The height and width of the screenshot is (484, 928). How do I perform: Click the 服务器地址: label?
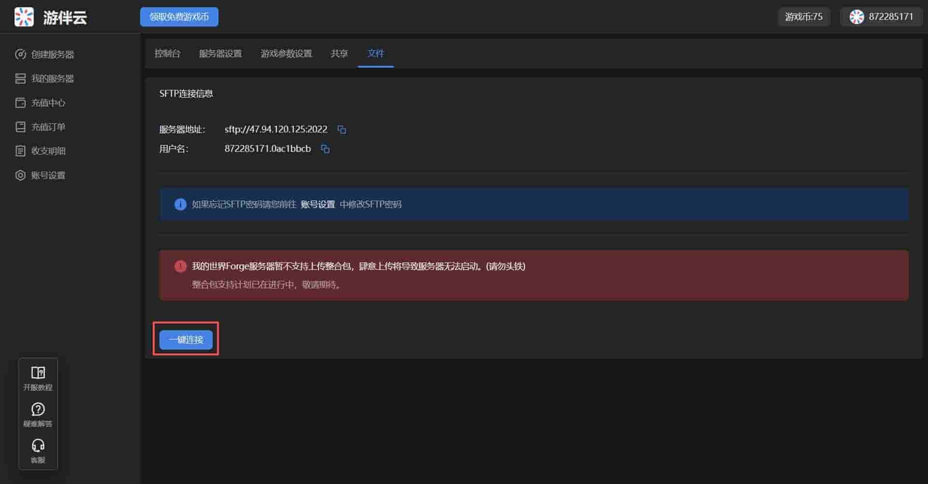pyautogui.click(x=182, y=129)
